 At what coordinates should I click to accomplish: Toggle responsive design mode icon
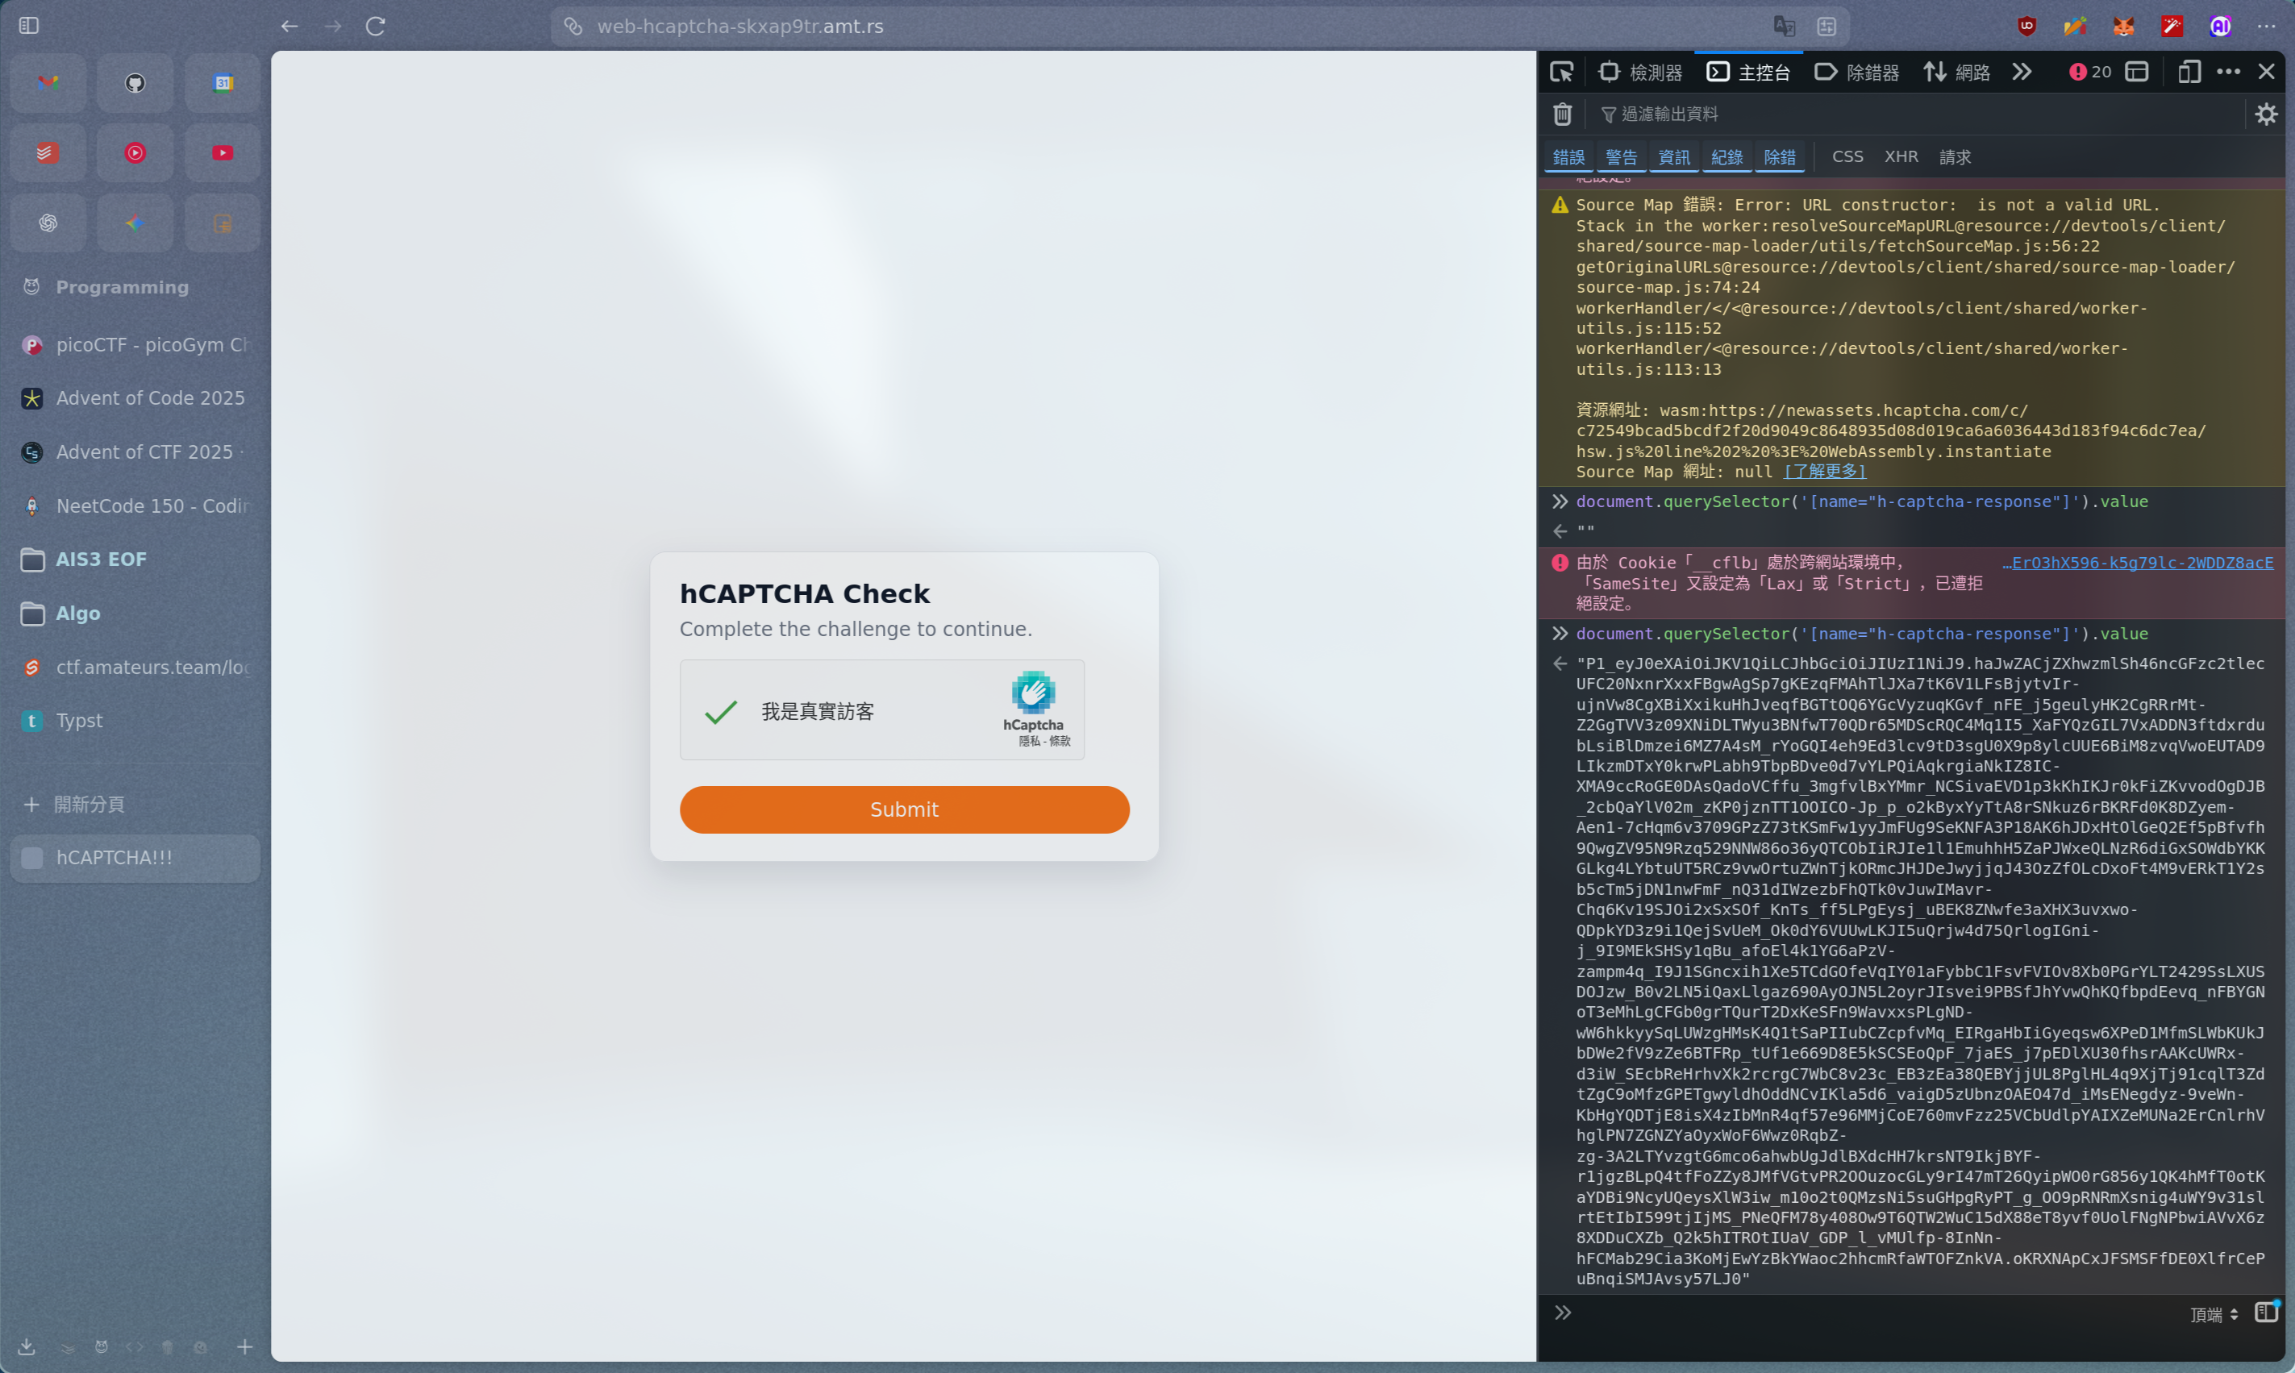[2189, 73]
